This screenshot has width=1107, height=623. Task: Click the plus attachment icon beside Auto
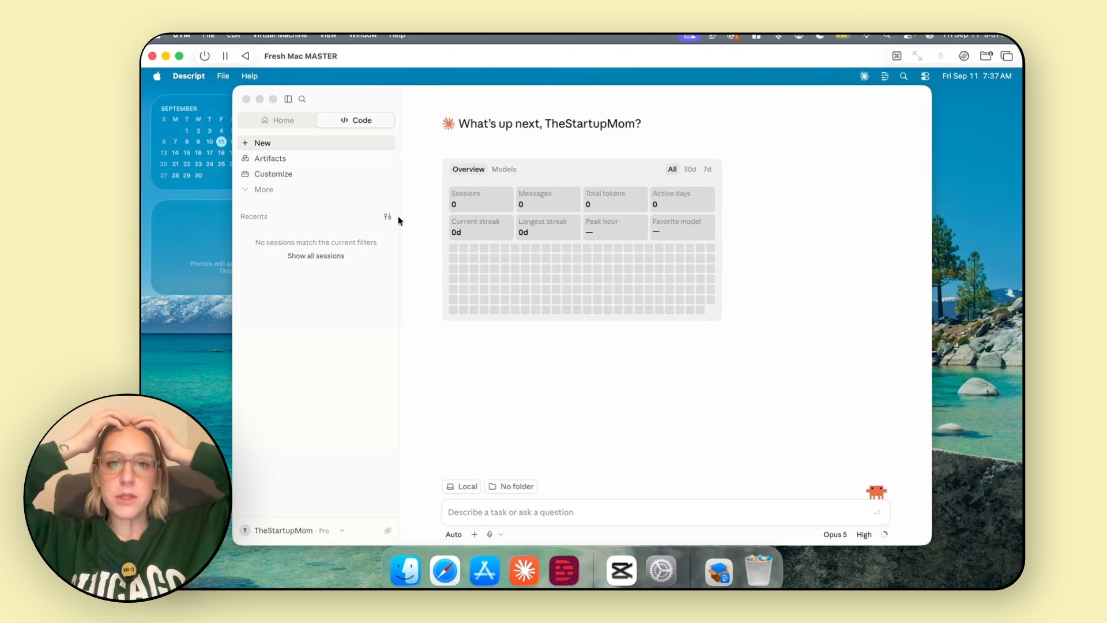point(475,534)
